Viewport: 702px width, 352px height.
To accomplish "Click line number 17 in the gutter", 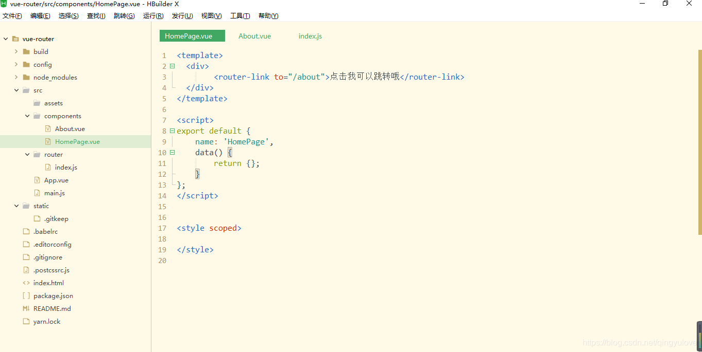I will [162, 228].
